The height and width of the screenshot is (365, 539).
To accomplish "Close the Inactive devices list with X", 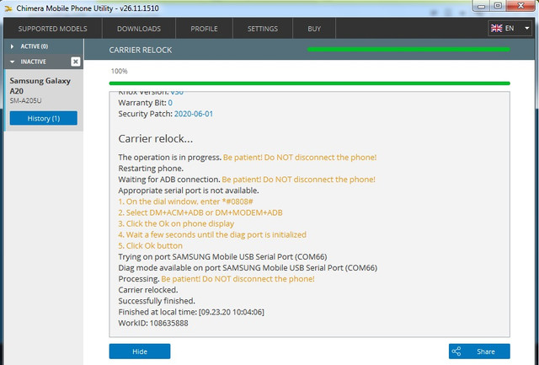I will (75, 62).
